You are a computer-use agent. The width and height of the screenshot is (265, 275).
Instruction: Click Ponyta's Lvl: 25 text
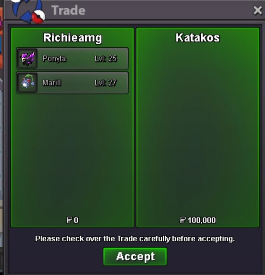click(x=106, y=59)
